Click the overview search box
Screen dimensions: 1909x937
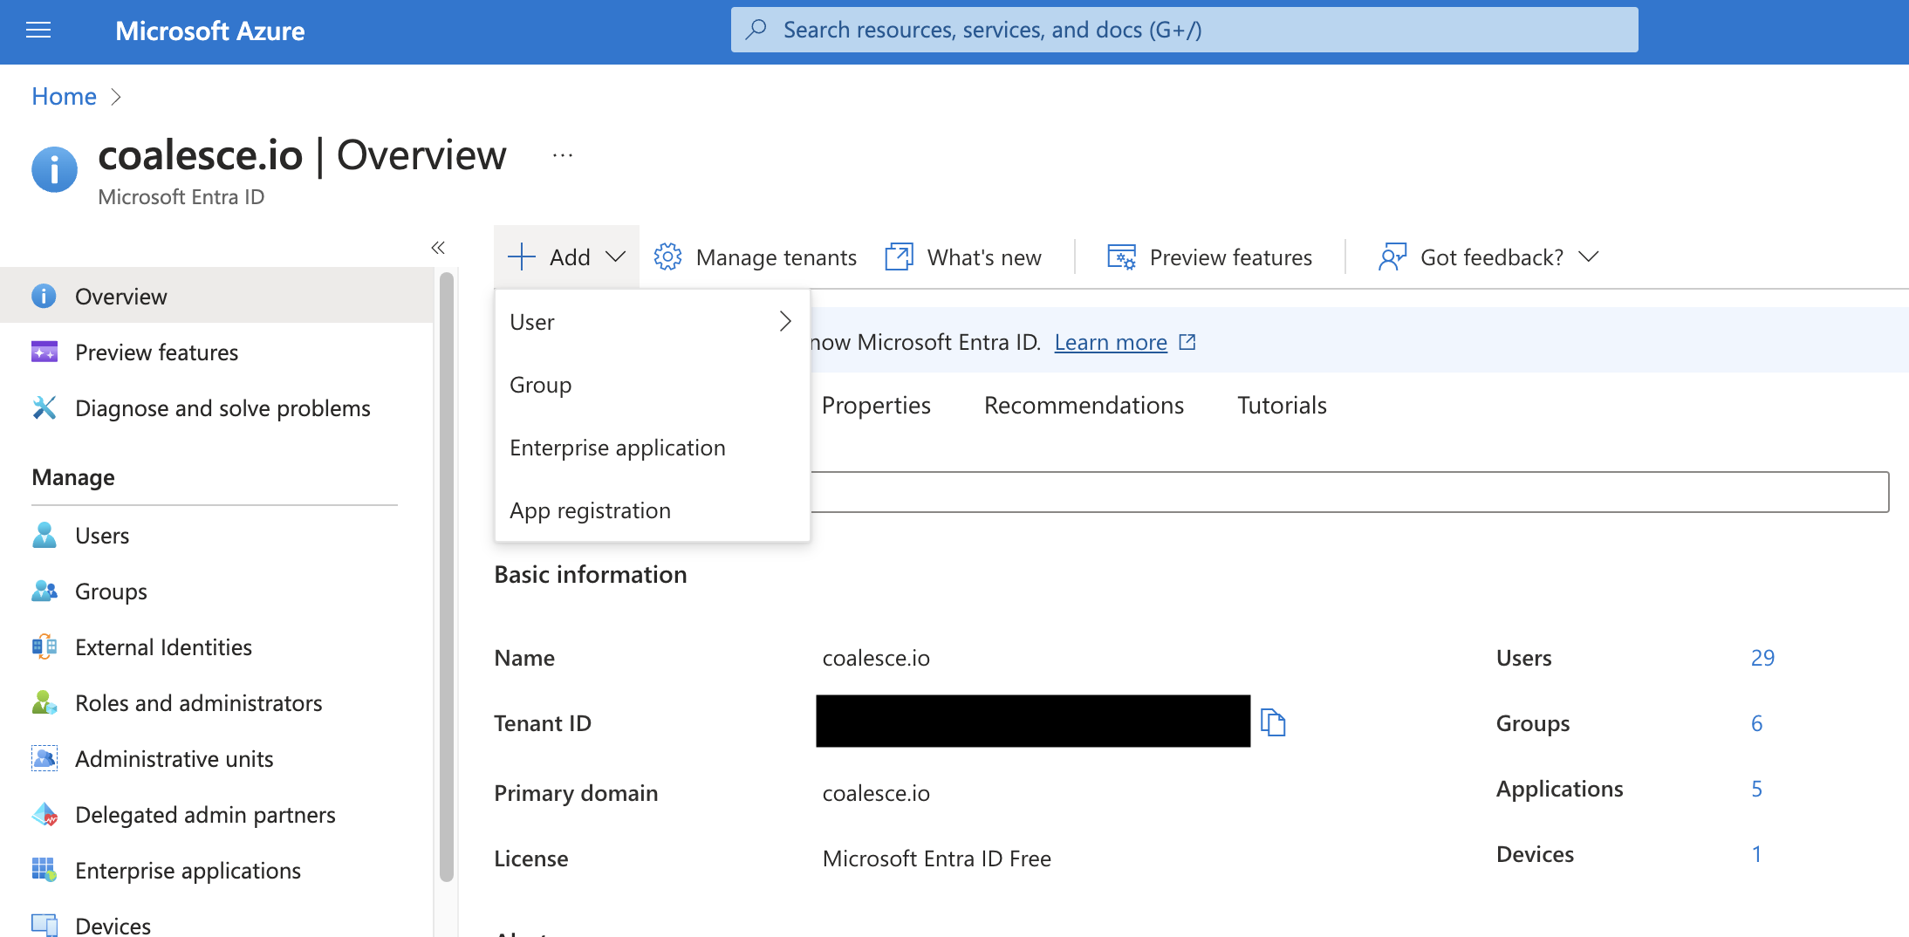click(1349, 492)
